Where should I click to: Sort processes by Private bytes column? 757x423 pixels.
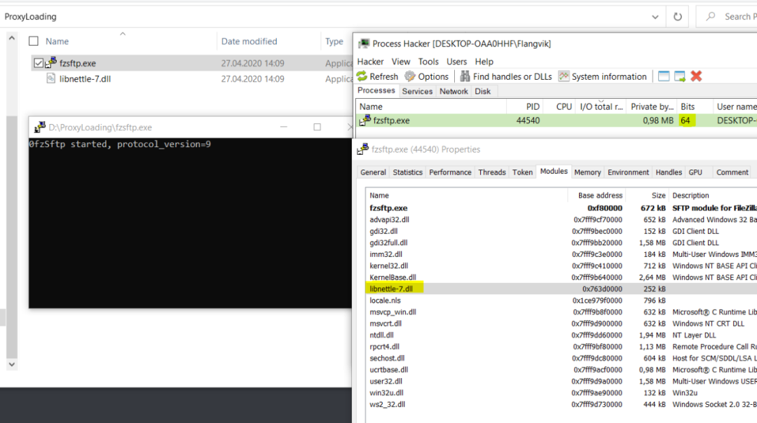[652, 106]
